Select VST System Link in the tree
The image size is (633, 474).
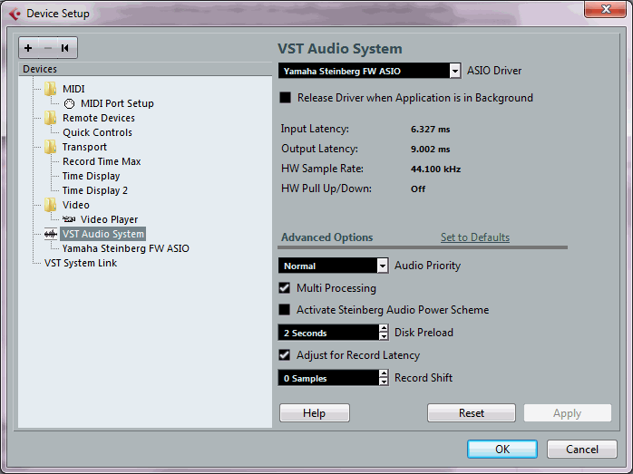click(81, 263)
